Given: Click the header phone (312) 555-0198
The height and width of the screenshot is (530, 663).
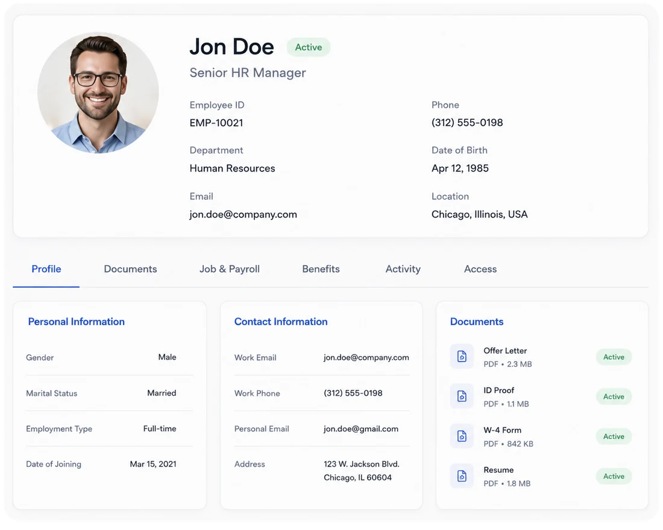Looking at the screenshot, I should click(x=467, y=123).
